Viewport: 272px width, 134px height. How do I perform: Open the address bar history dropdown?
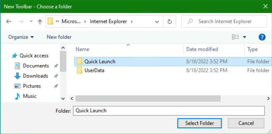pos(157,22)
